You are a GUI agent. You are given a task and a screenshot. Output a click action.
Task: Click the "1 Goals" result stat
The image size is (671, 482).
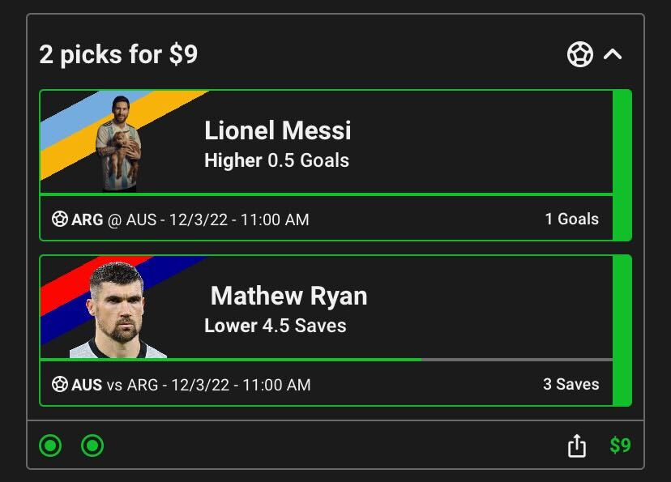(x=571, y=219)
